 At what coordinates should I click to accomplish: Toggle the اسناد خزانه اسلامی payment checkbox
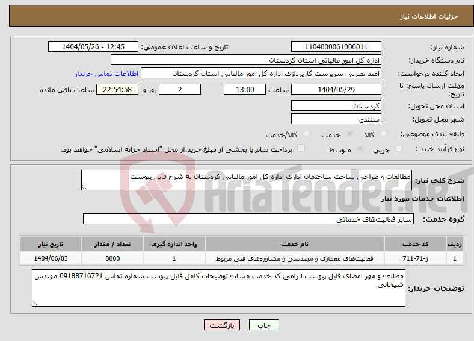(x=301, y=148)
